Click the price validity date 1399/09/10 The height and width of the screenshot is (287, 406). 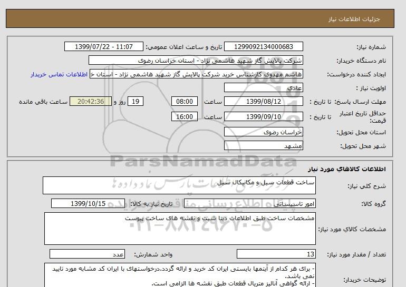264,117
